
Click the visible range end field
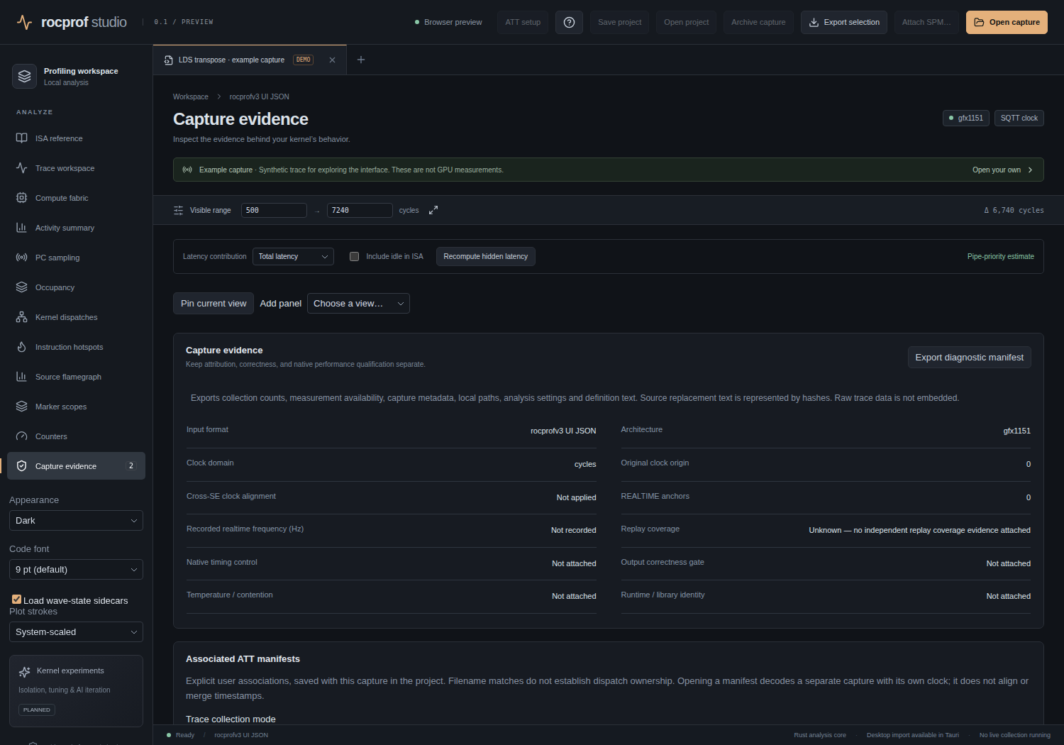point(360,210)
